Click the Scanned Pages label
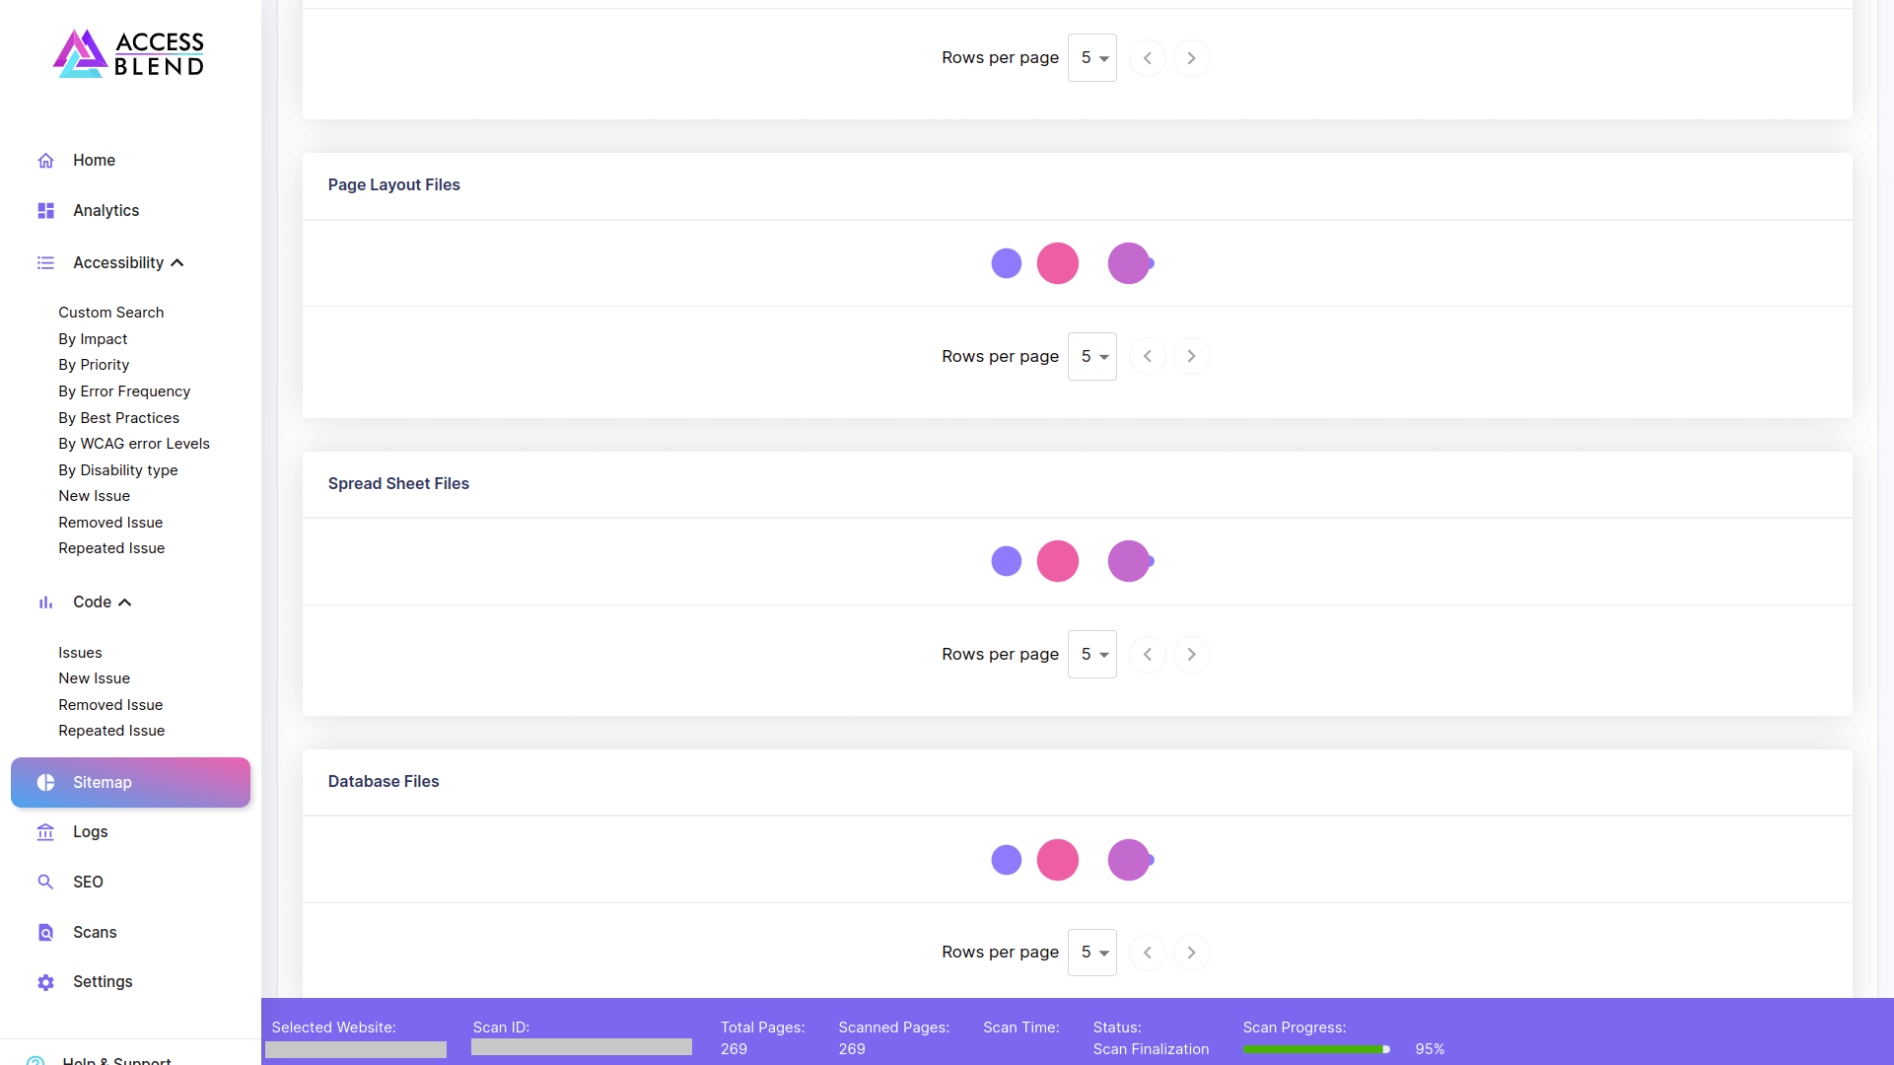Screen dimensions: 1894x1065 pos(893,1028)
